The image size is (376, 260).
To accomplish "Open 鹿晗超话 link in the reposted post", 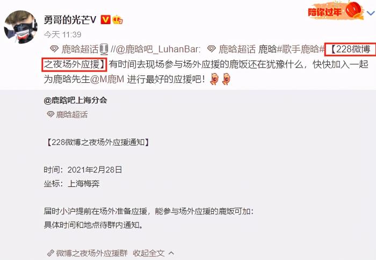I will click(x=71, y=114).
